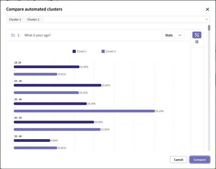Open the Stats dropdown

pyautogui.click(x=173, y=35)
